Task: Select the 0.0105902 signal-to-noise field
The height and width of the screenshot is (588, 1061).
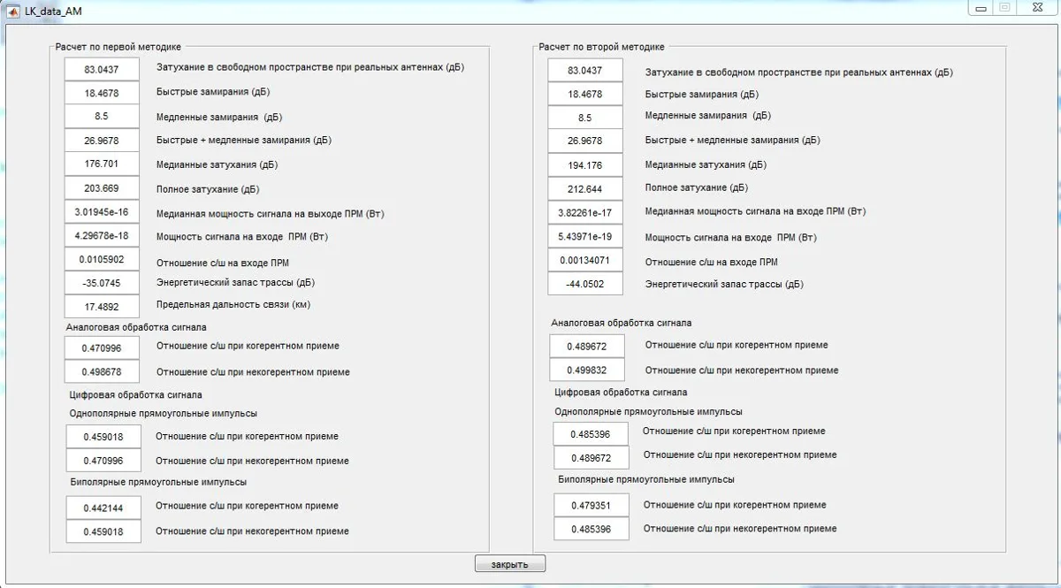Action: coord(102,259)
